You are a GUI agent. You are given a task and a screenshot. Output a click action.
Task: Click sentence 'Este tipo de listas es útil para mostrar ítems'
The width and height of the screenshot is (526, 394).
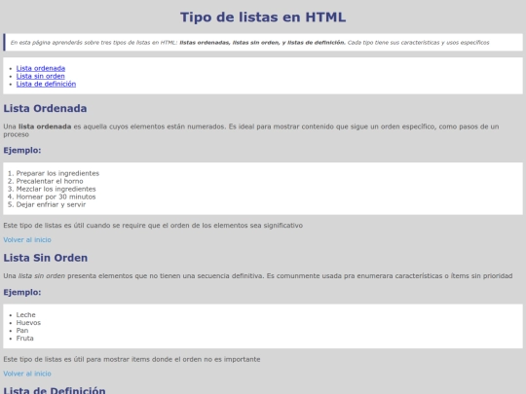(131, 360)
